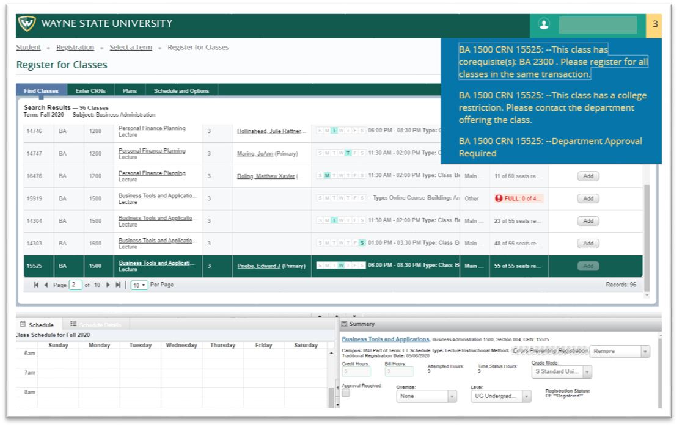Open Personal Finance Planning link for CRN 16476
Viewport: 682px width, 428px height.
click(x=152, y=173)
